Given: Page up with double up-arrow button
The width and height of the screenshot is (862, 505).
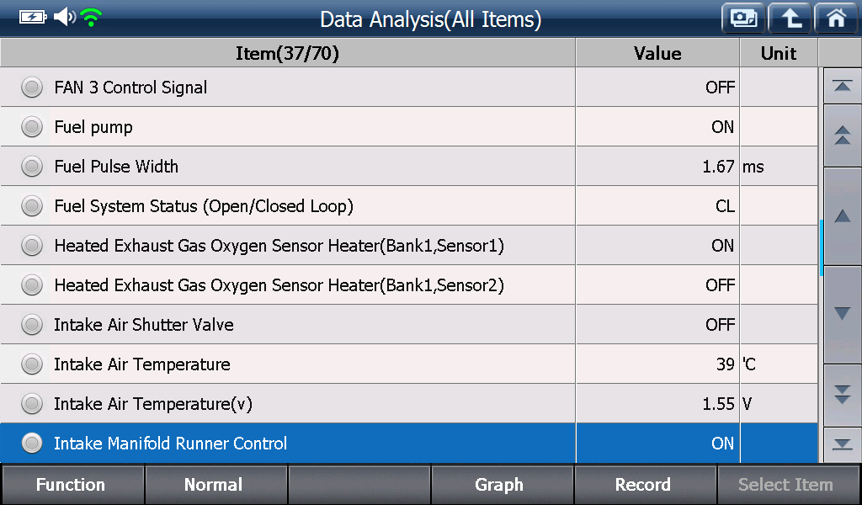Looking at the screenshot, I should click(x=842, y=136).
